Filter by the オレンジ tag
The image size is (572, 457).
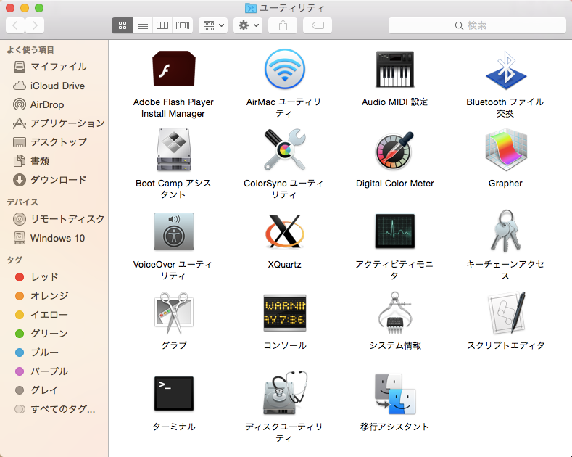pyautogui.click(x=54, y=296)
